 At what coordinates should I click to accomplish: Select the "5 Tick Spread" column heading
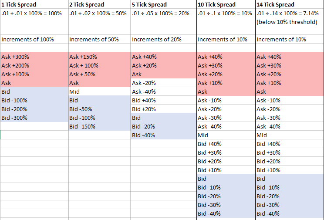pyautogui.click(x=149, y=5)
